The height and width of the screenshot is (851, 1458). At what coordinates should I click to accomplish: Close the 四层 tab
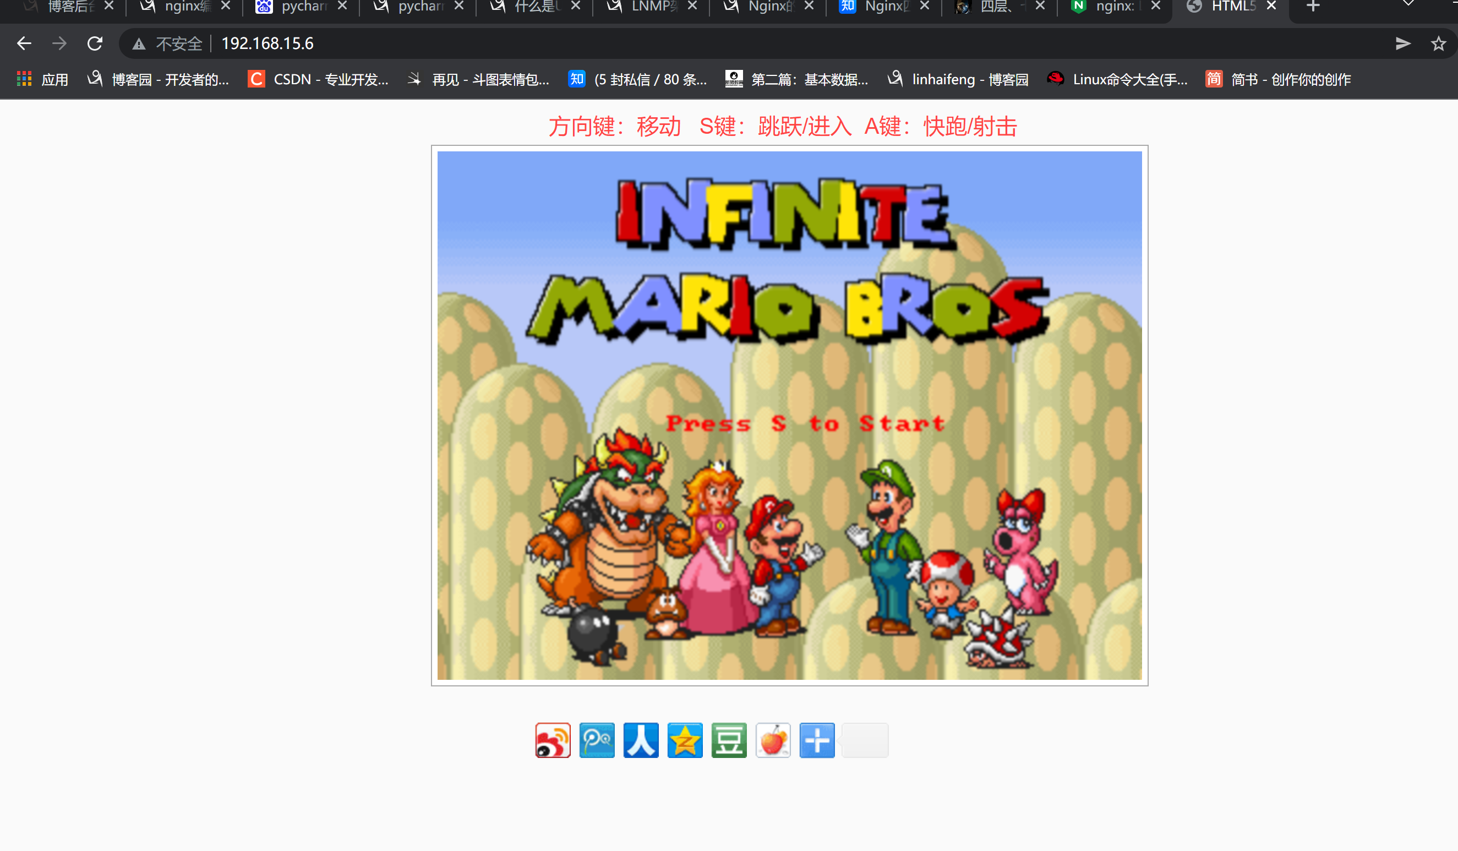coord(1040,6)
